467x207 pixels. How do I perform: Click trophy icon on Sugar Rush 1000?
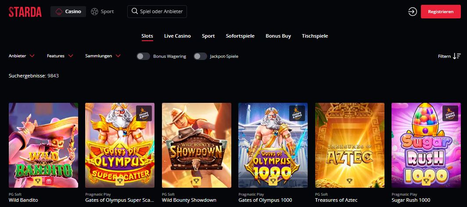[426, 181]
